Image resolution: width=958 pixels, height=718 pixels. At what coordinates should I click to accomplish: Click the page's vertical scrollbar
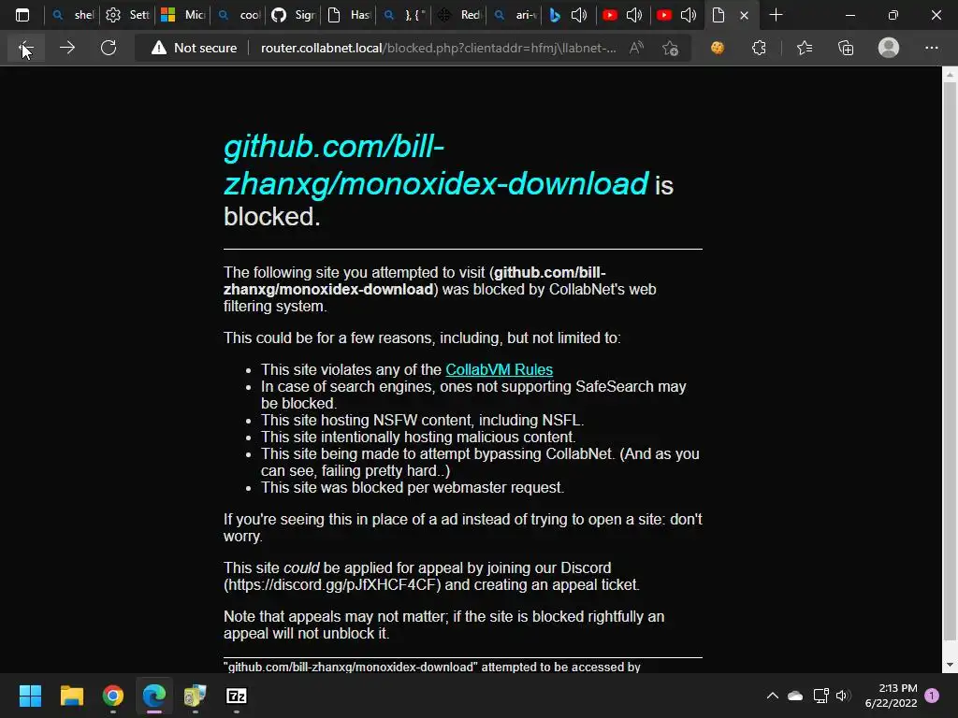[950, 363]
